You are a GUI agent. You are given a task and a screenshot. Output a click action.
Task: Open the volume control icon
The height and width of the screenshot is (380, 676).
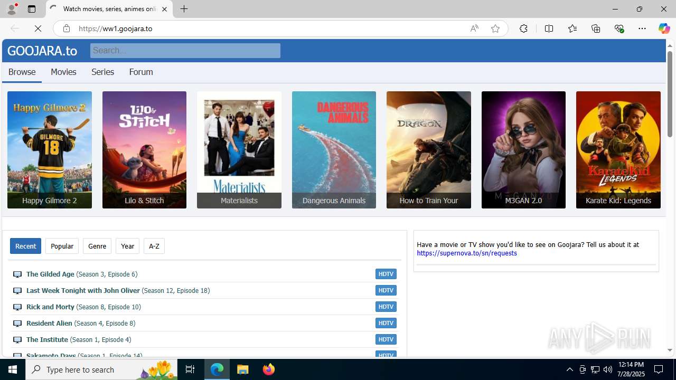pyautogui.click(x=607, y=369)
